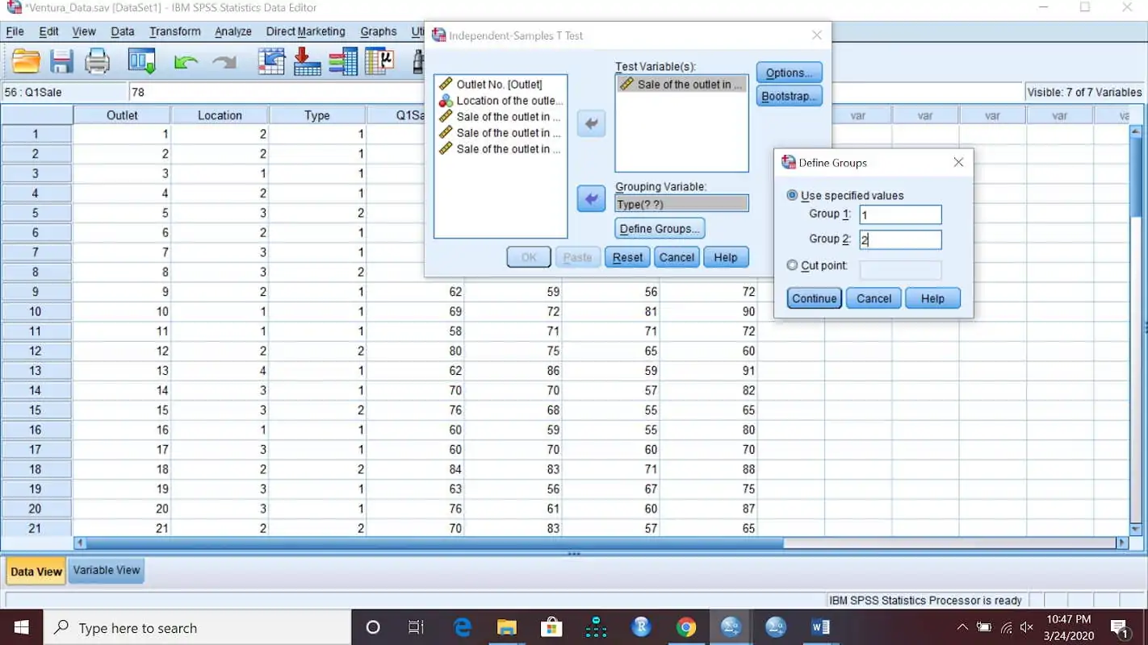The height and width of the screenshot is (645, 1148).
Task: Open the Data menu
Action: coord(123,31)
